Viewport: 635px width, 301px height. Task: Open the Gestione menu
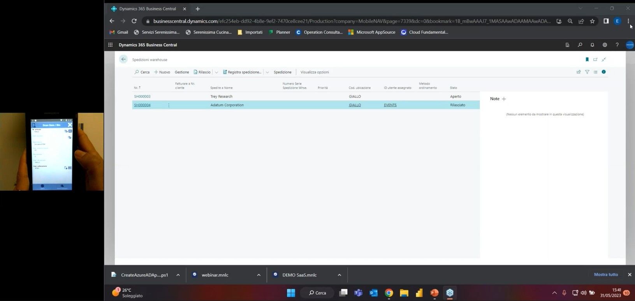tap(181, 72)
